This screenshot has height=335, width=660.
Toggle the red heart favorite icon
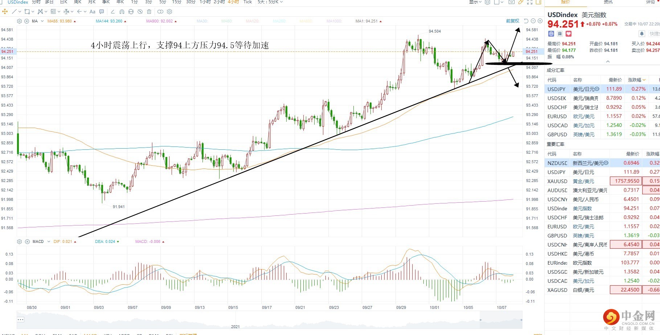point(569,34)
